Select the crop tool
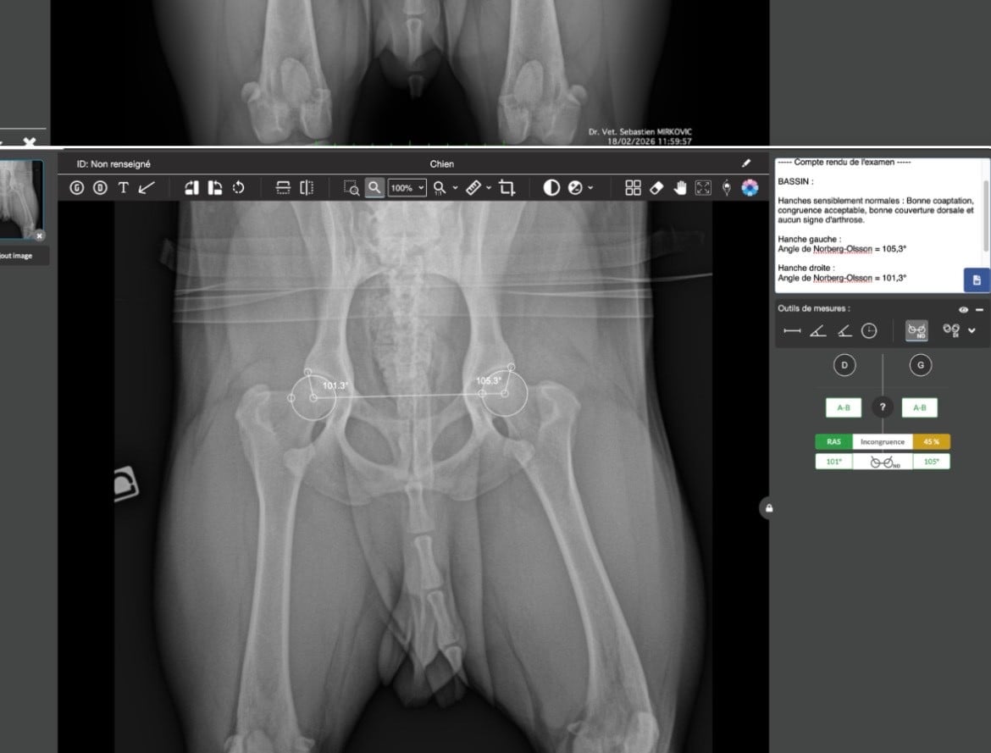The width and height of the screenshot is (991, 753). point(507,188)
